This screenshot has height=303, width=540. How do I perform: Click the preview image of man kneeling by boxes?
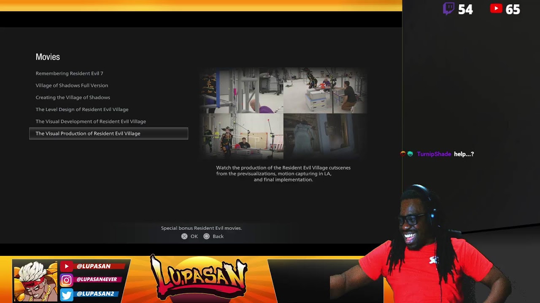[325, 90]
